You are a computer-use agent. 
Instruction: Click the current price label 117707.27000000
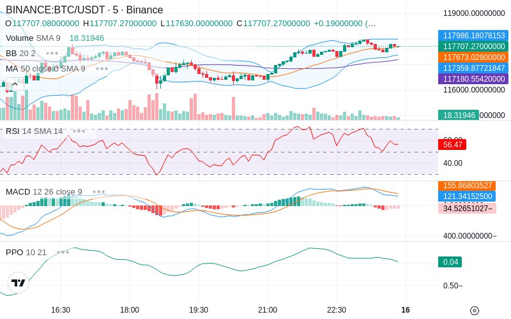point(473,46)
